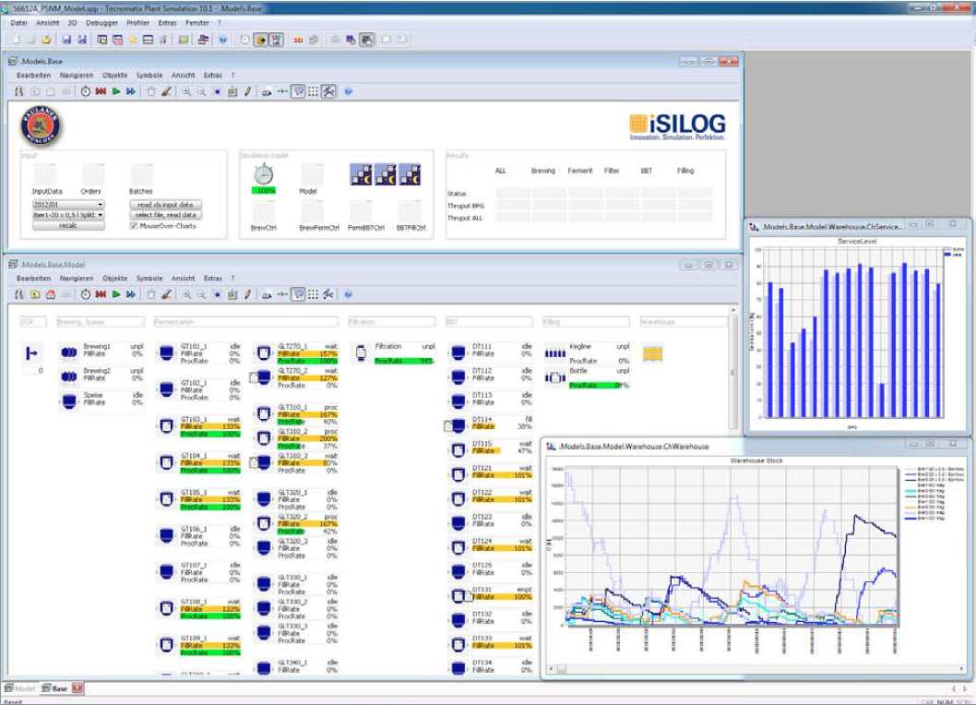Reset simulation in Models.Base toolbar
This screenshot has height=705, width=976.
[101, 91]
